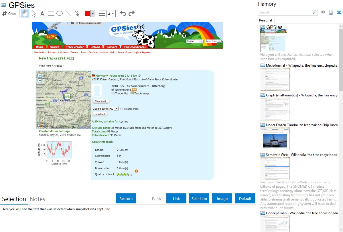
Task: Pick the rectangle shape tool
Action: pos(51,13)
